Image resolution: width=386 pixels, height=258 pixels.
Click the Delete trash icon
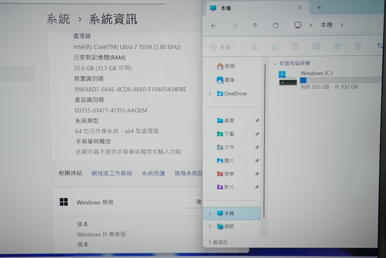pyautogui.click(x=358, y=46)
